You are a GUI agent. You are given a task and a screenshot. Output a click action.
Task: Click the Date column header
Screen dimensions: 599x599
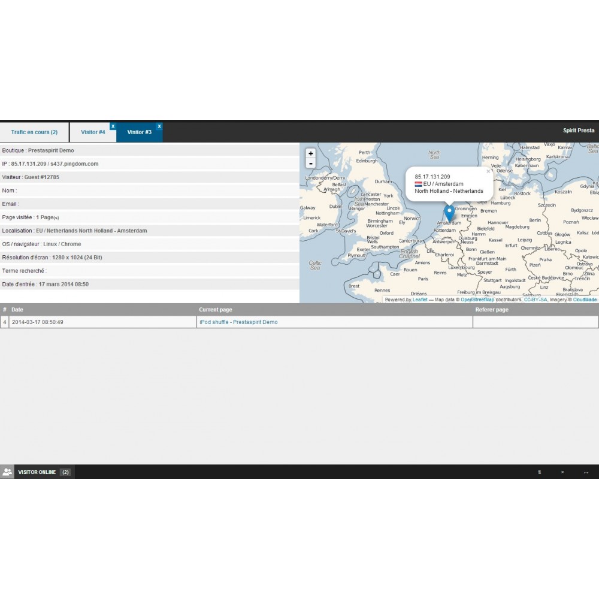17,310
